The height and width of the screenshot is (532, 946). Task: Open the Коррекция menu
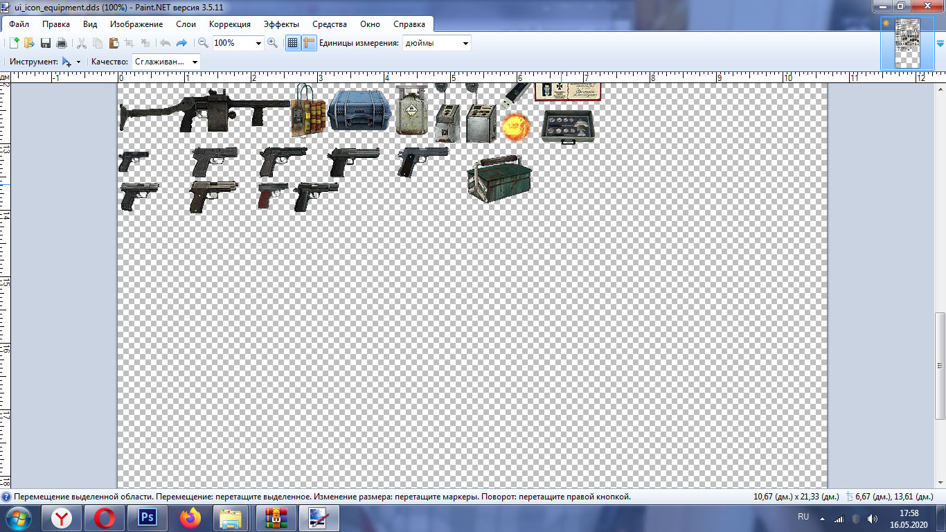tap(229, 24)
